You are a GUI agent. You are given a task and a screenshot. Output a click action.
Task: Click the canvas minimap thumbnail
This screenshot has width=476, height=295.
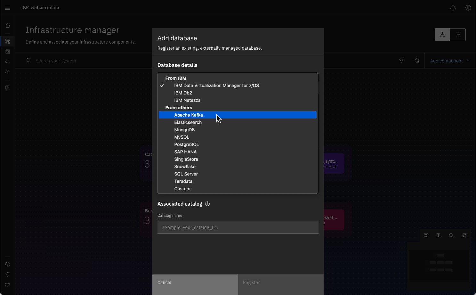pos(439,266)
